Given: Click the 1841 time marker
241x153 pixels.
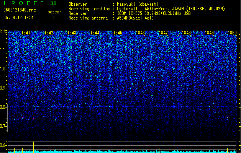Looking at the screenshot, I should (x=26, y=33).
